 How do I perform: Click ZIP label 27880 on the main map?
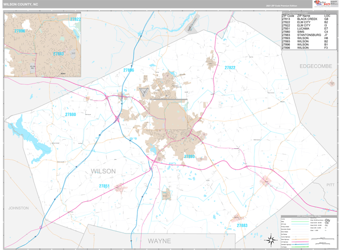tap(70, 114)
